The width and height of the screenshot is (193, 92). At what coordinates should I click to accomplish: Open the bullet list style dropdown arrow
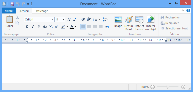pyautogui.click(x=99, y=19)
